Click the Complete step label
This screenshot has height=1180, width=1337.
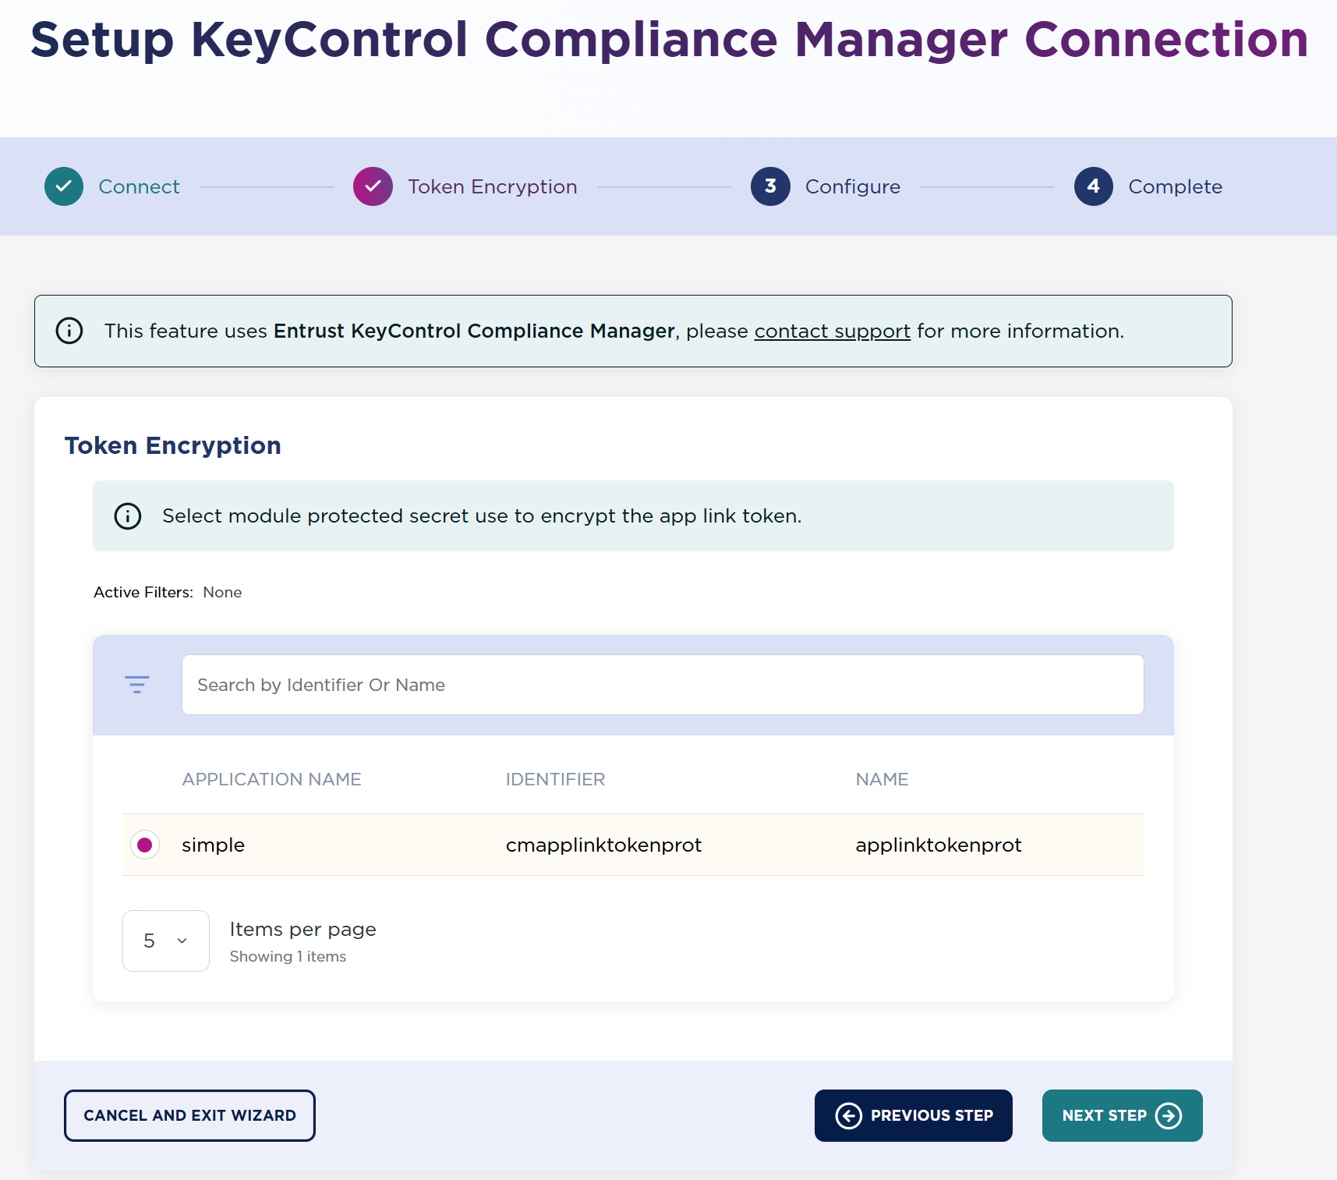click(1175, 187)
